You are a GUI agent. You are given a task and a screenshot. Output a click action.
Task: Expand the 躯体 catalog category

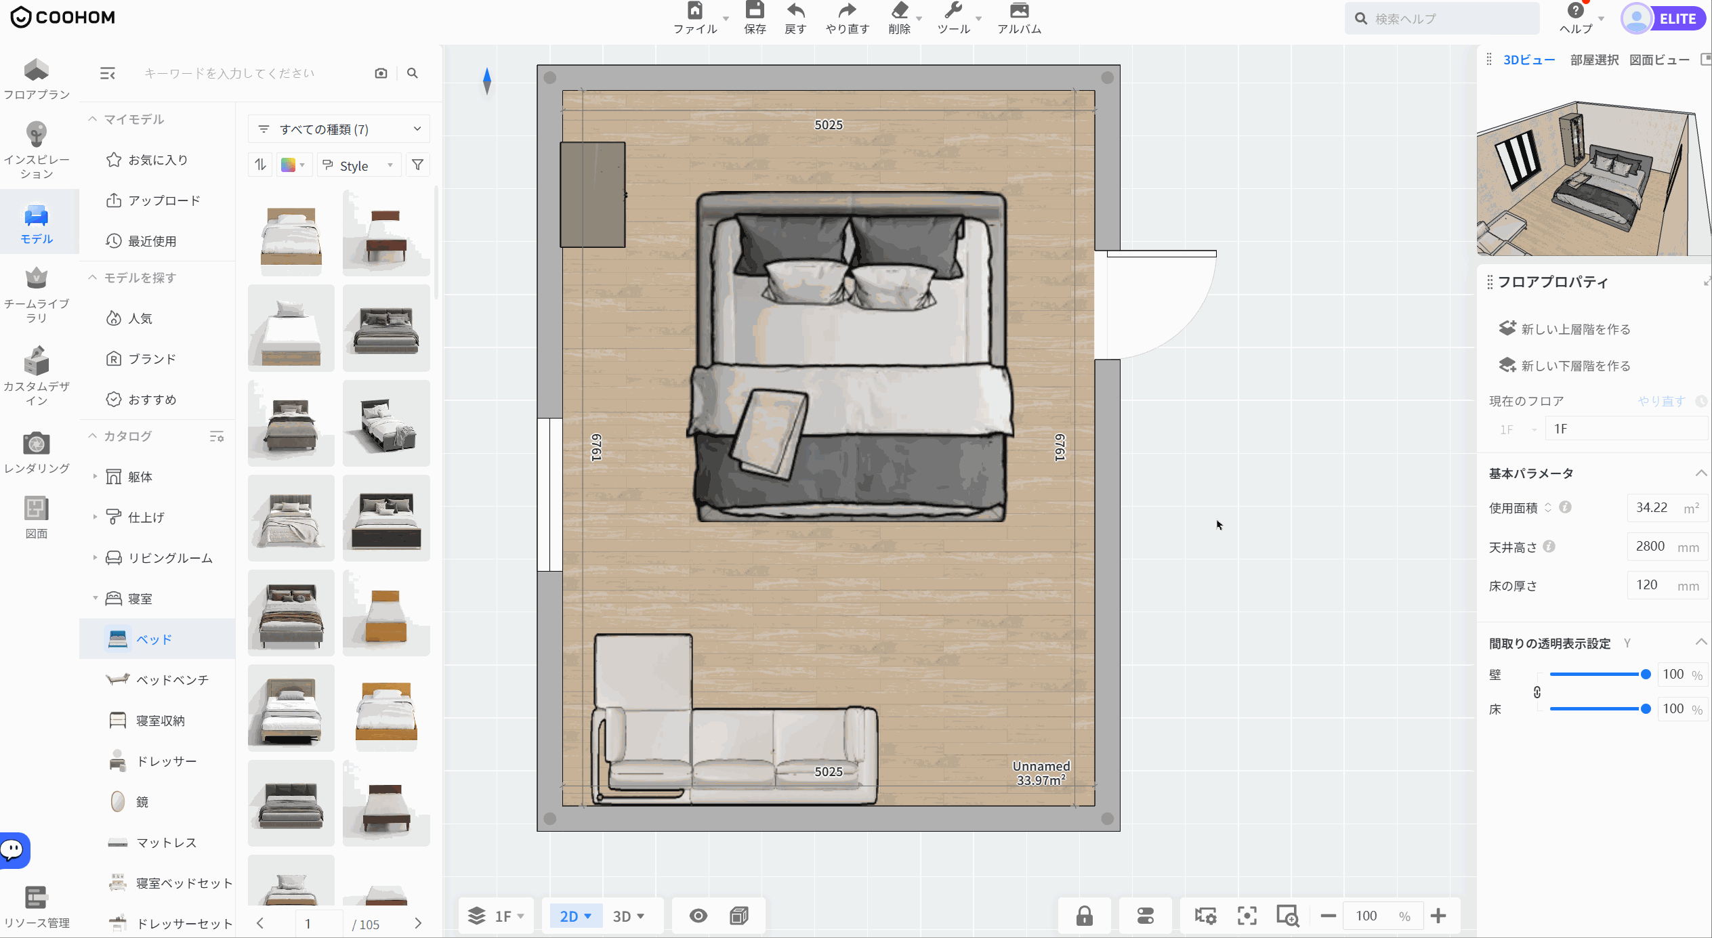pos(95,477)
